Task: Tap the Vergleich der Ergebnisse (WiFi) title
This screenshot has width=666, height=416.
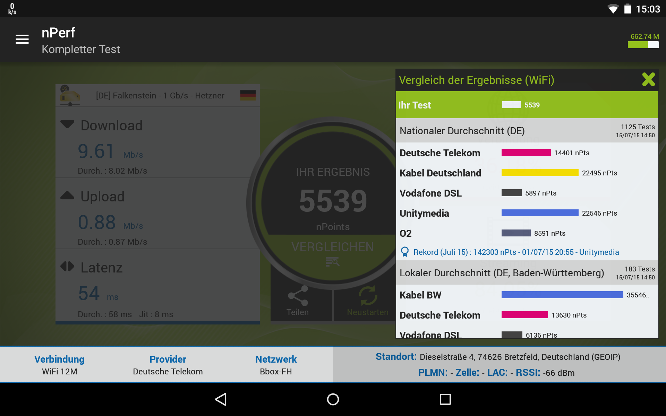Action: click(x=477, y=80)
